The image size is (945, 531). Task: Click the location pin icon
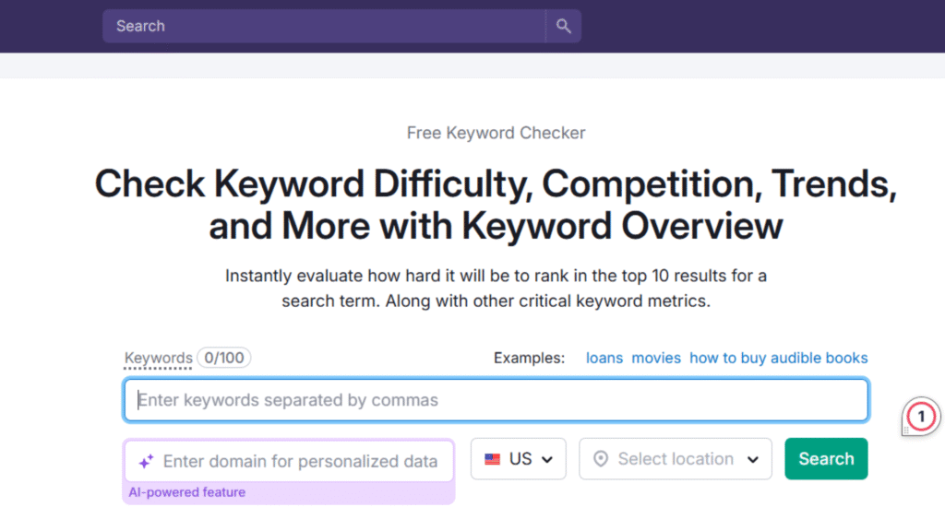coord(601,459)
